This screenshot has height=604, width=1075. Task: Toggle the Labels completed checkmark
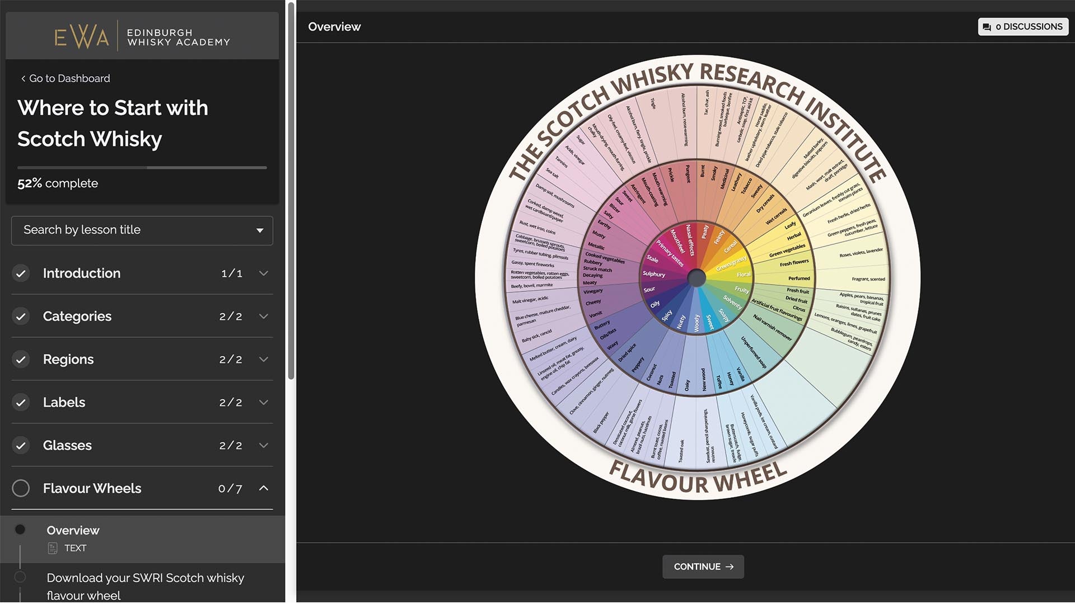point(21,403)
